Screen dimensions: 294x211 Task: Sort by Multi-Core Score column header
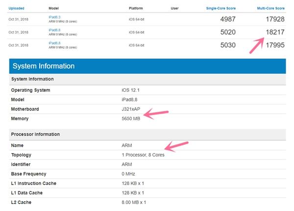tap(271, 9)
